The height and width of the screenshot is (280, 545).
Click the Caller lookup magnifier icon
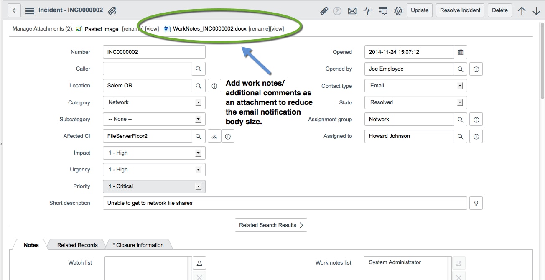click(x=199, y=69)
